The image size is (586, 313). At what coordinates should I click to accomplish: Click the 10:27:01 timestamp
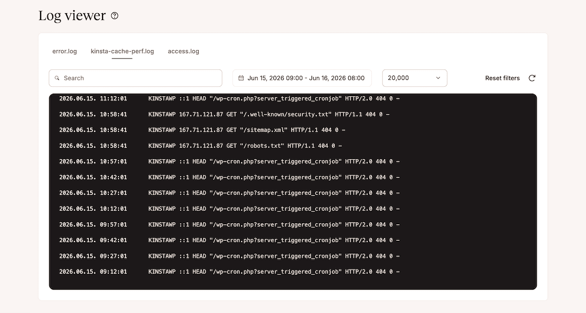point(93,193)
